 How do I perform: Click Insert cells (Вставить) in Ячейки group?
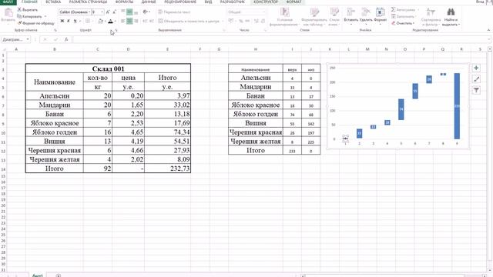350,15
